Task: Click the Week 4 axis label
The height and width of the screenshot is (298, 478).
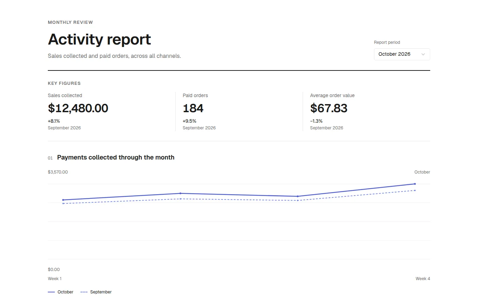Action: coord(423,279)
